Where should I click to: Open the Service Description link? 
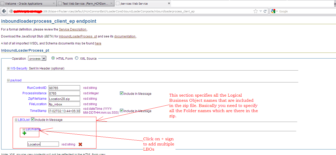(x=73, y=29)
